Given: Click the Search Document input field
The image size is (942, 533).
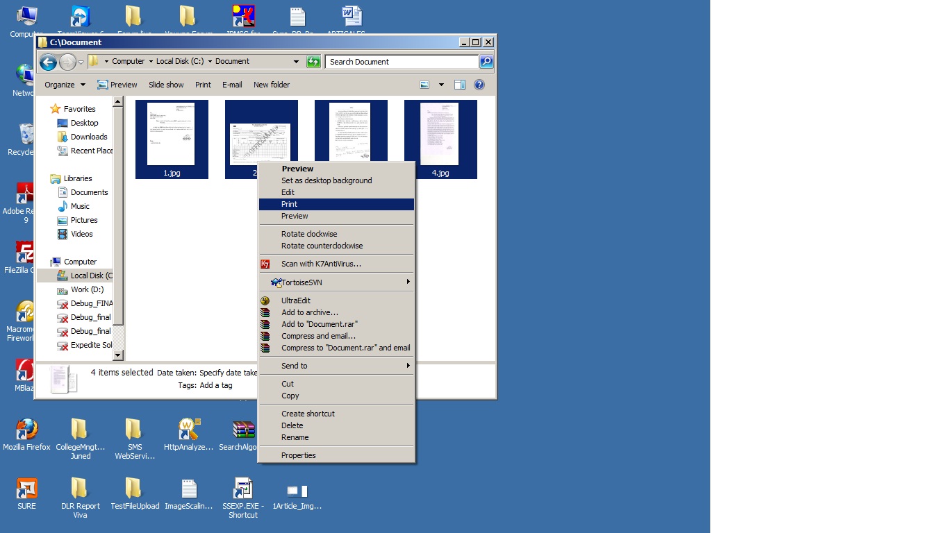Looking at the screenshot, I should point(402,62).
